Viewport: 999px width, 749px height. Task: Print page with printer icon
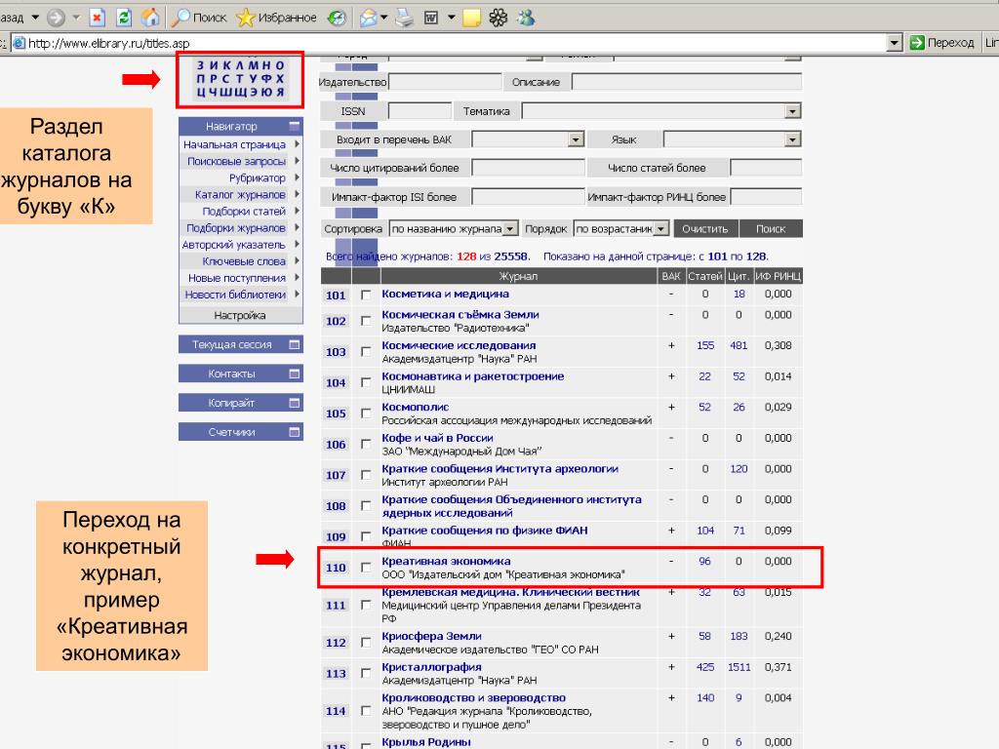click(x=404, y=18)
